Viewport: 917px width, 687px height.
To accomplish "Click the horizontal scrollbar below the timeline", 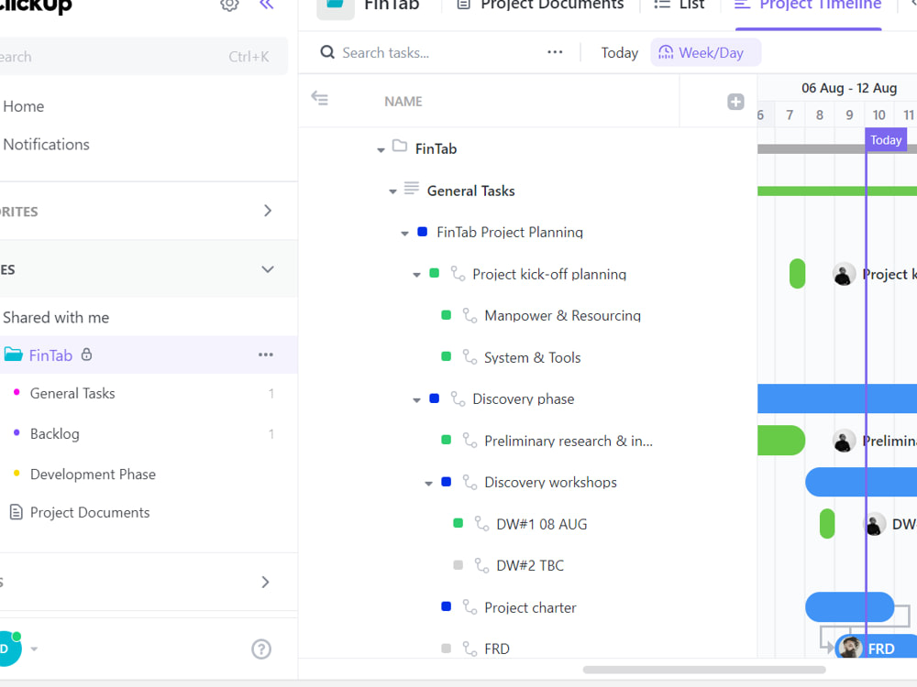I will (x=704, y=670).
